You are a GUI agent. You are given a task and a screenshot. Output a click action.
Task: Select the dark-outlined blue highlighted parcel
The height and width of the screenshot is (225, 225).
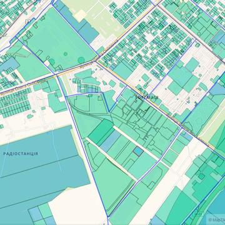(x=138, y=151)
